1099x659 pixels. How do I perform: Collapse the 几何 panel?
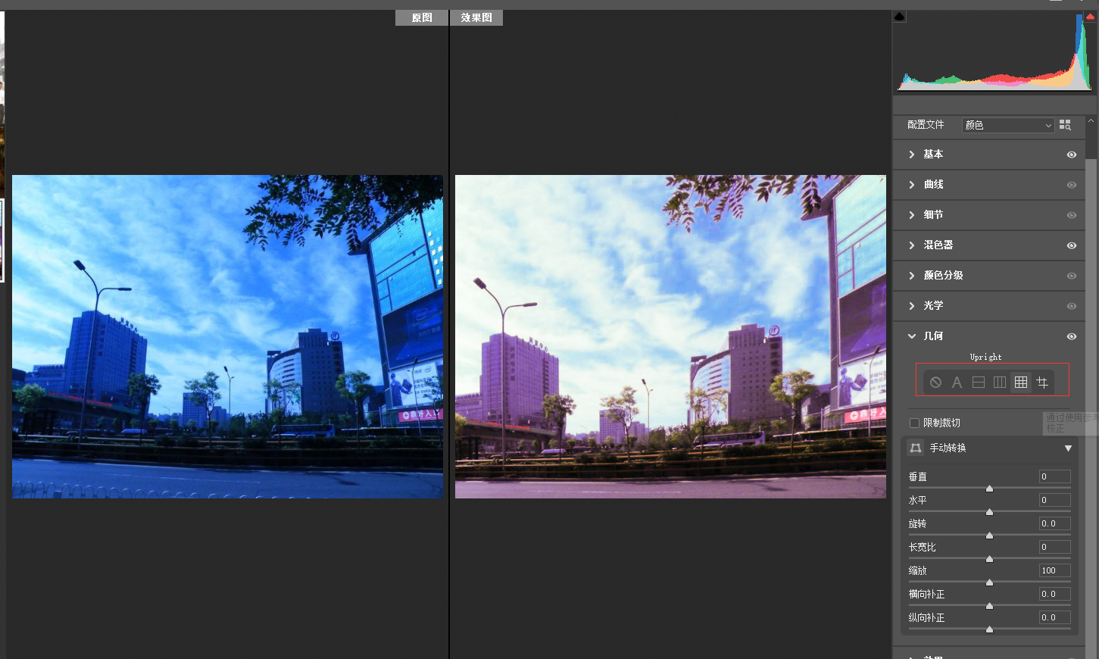coord(912,336)
